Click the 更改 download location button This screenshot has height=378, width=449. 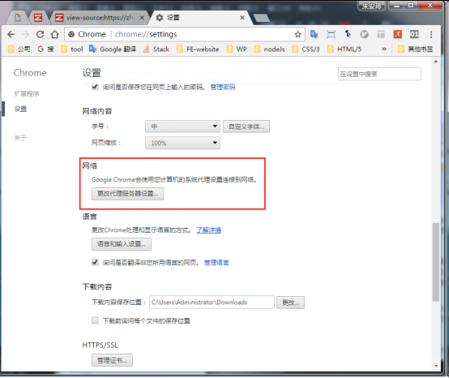[290, 303]
